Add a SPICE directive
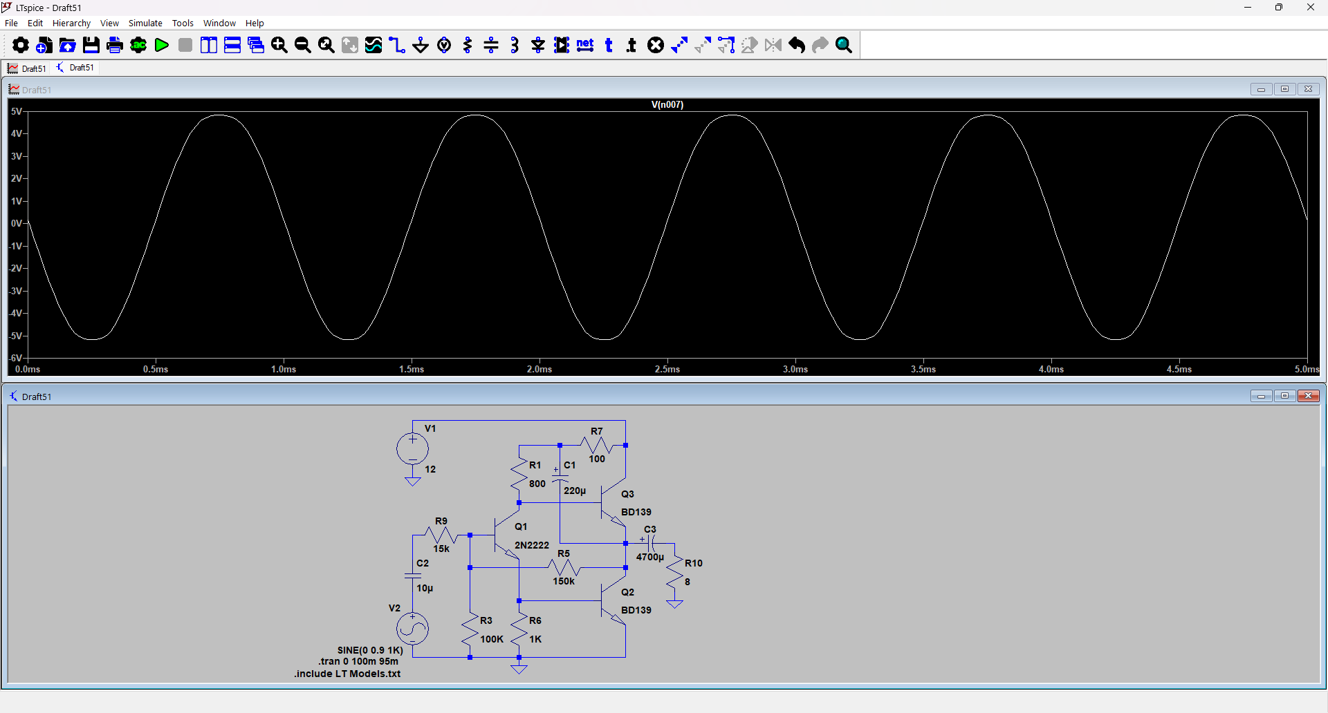This screenshot has height=713, width=1328. (x=631, y=46)
